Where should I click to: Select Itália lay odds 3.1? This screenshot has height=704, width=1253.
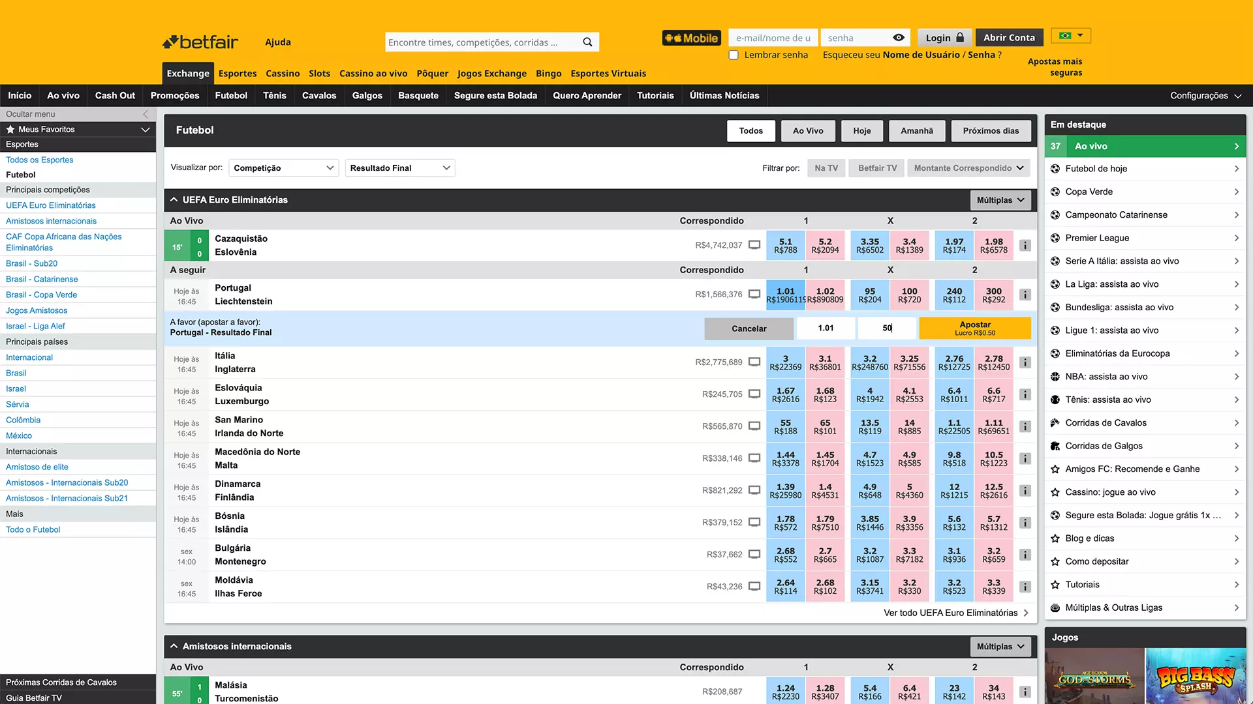coord(825,362)
